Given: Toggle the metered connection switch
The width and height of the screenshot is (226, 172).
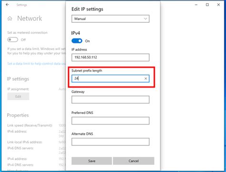Looking at the screenshot, I should click(x=13, y=39).
